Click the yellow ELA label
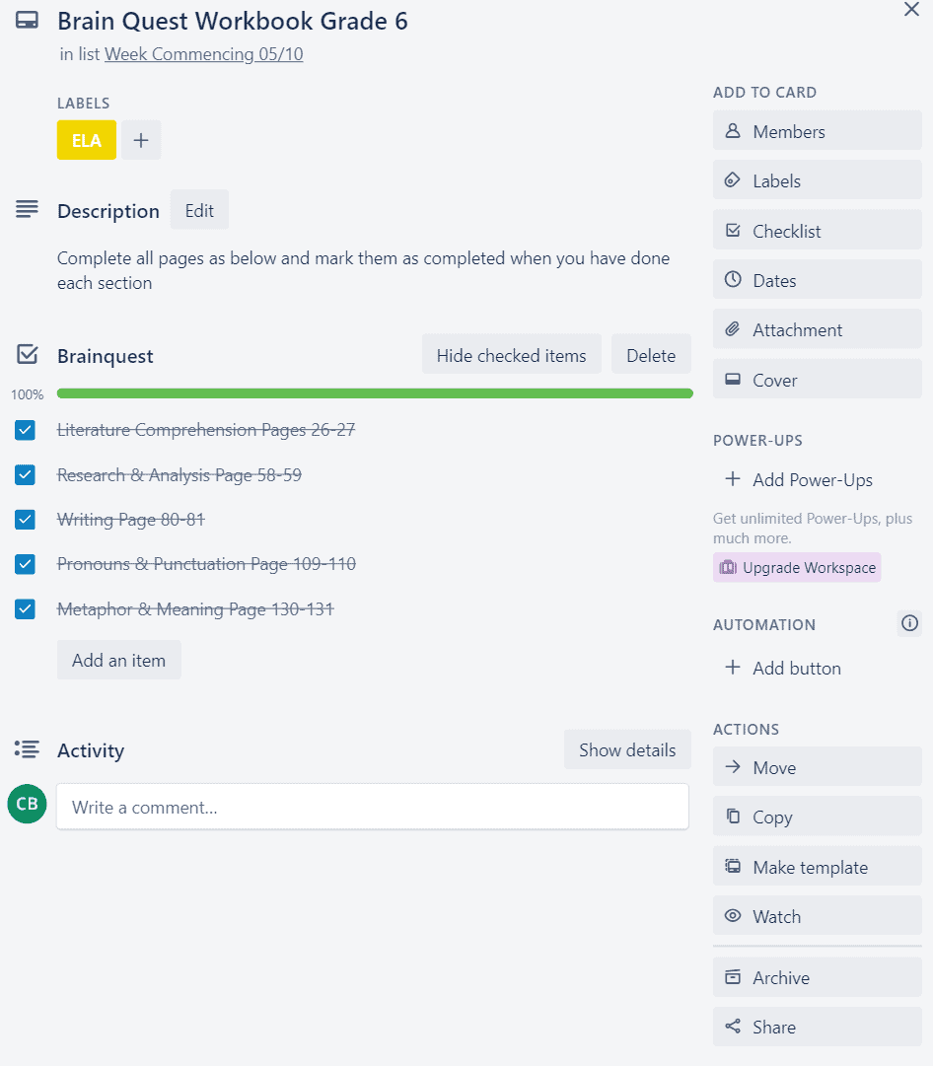 [x=87, y=140]
